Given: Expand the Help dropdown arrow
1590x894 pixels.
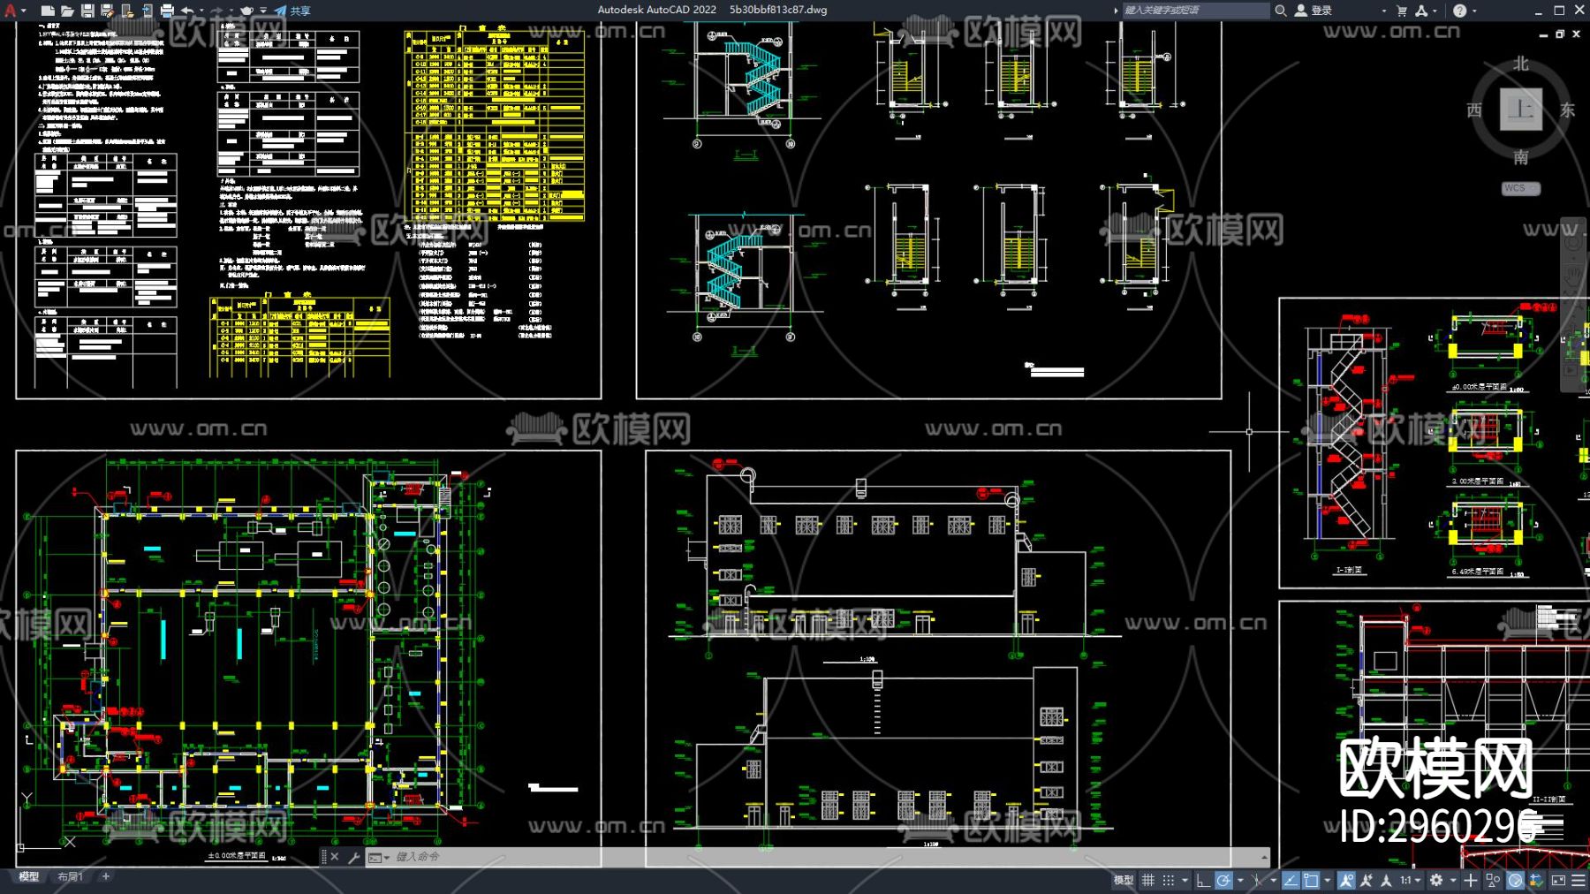Looking at the screenshot, I should point(1474,11).
